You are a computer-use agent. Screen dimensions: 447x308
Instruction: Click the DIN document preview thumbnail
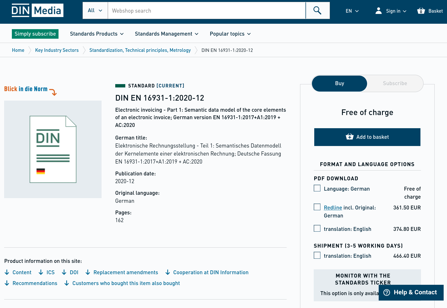pyautogui.click(x=53, y=149)
